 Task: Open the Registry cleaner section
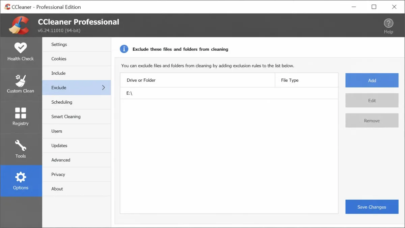tap(21, 117)
